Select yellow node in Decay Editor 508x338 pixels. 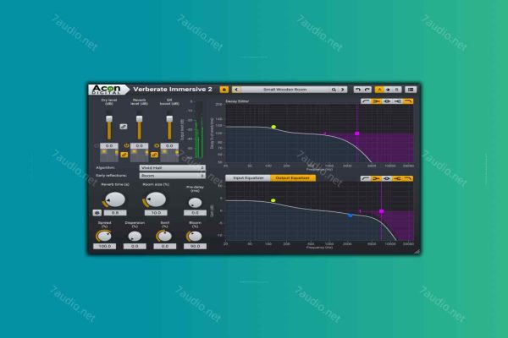(273, 127)
